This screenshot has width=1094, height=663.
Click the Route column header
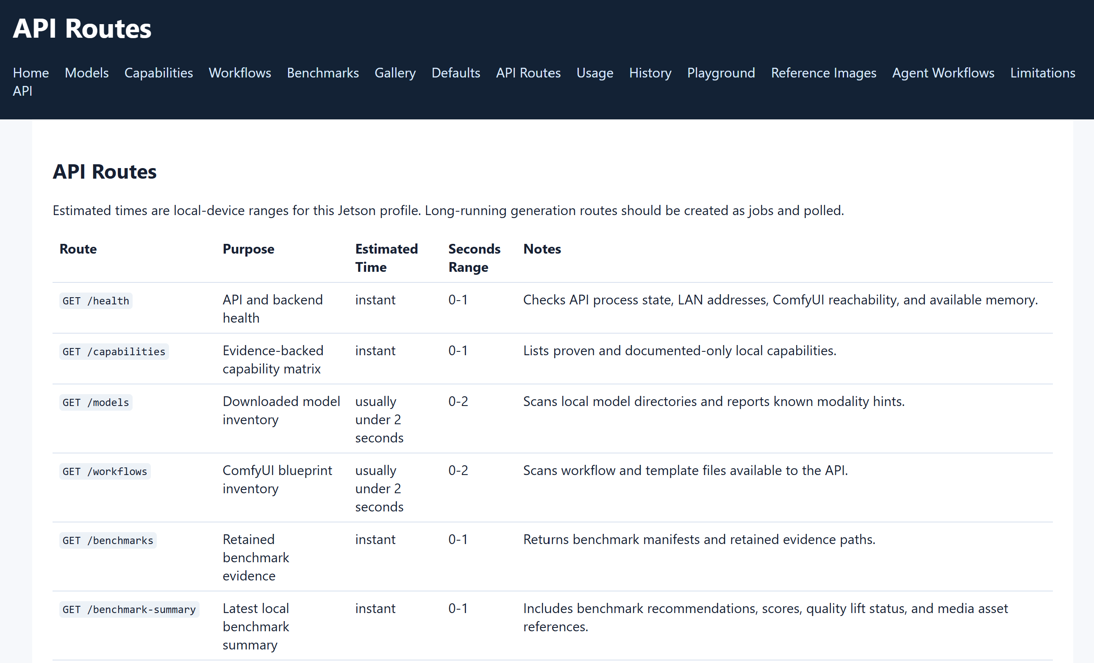tap(78, 249)
